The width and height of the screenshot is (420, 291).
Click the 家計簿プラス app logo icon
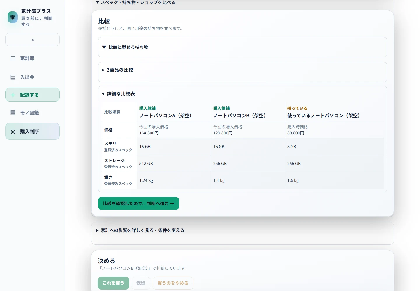(13, 17)
